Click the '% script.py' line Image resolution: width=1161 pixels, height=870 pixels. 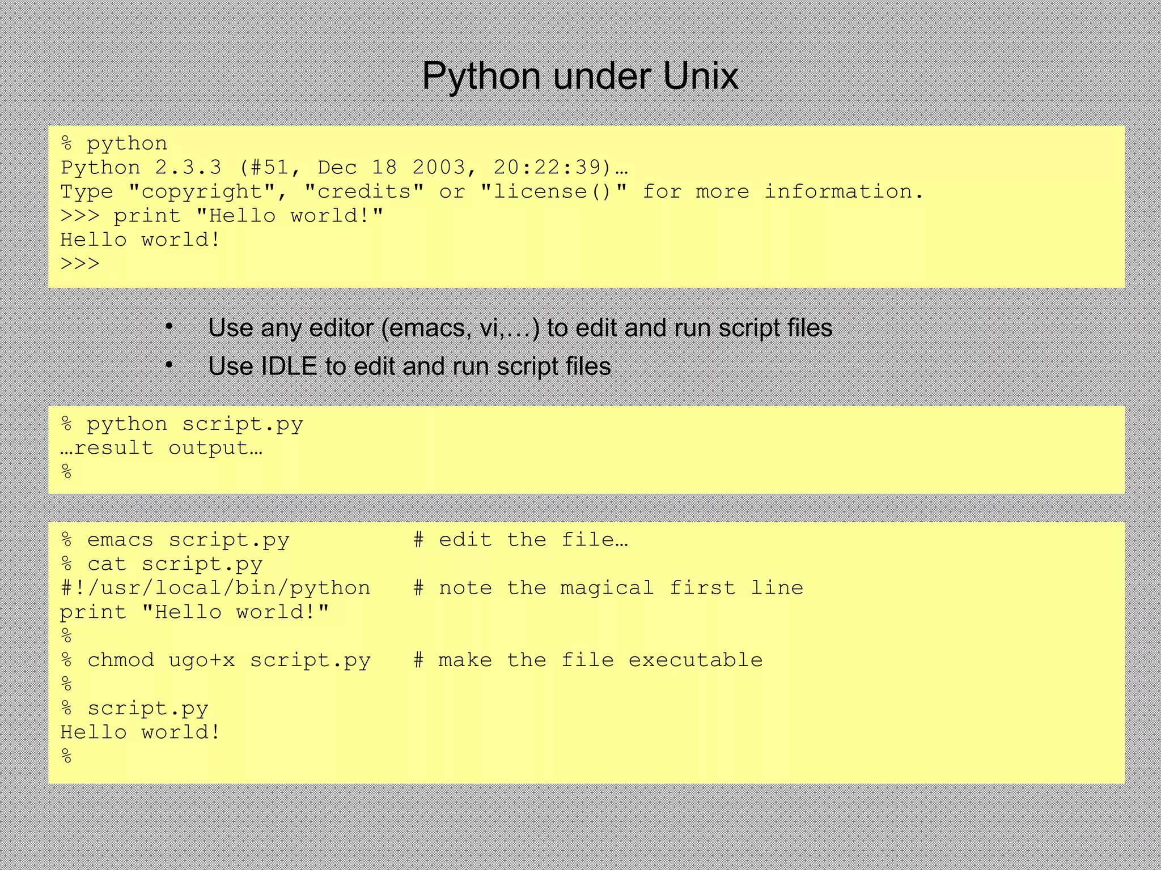point(135,709)
